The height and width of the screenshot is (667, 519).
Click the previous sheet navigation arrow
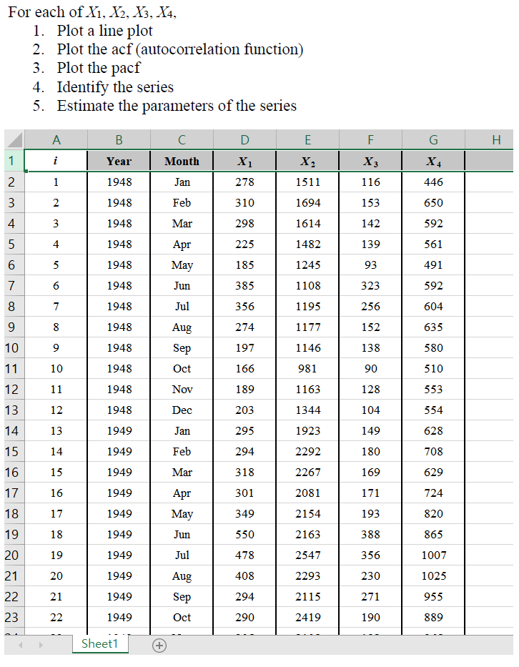coord(19,645)
